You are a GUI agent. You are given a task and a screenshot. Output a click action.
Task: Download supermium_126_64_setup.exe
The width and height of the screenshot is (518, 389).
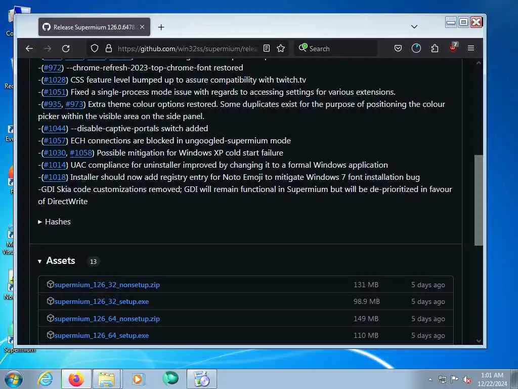pyautogui.click(x=102, y=335)
